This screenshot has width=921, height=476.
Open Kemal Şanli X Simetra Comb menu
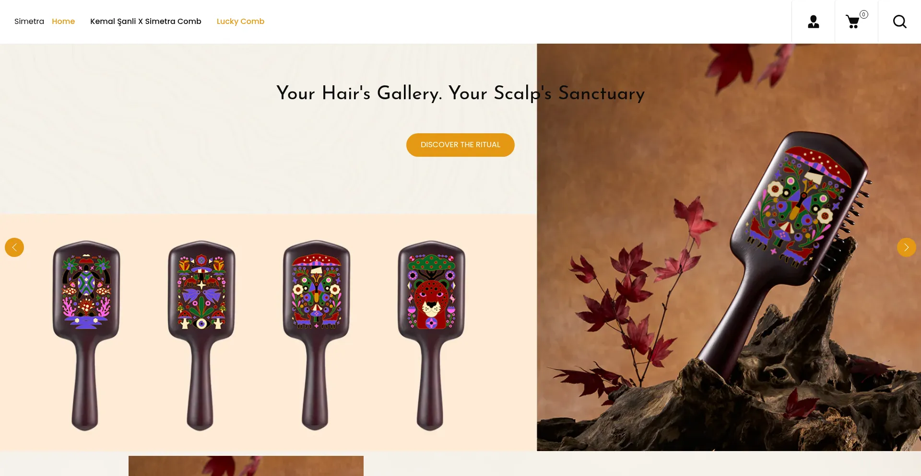tap(146, 21)
